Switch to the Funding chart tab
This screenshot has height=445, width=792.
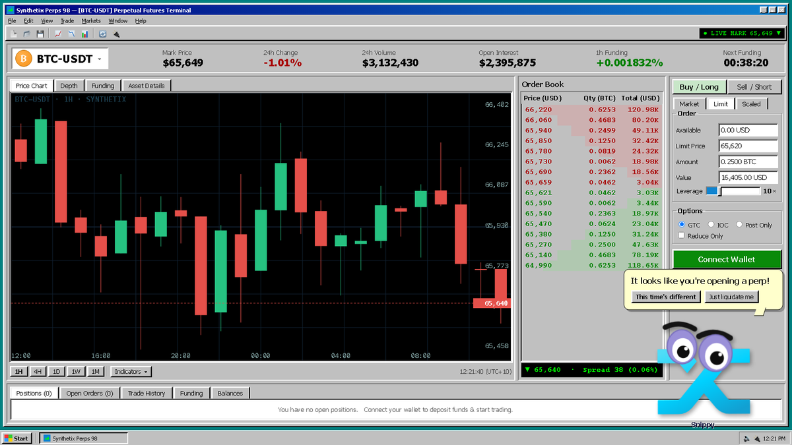pyautogui.click(x=103, y=86)
